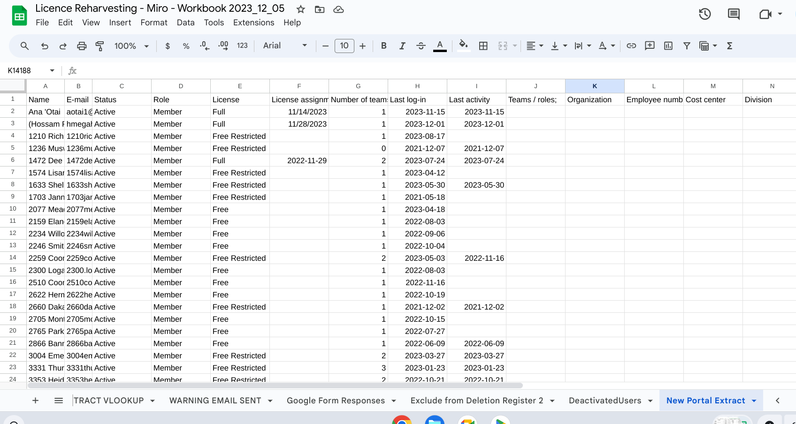Click the formula bar input
Image resolution: width=796 pixels, height=424 pixels.
(436, 71)
